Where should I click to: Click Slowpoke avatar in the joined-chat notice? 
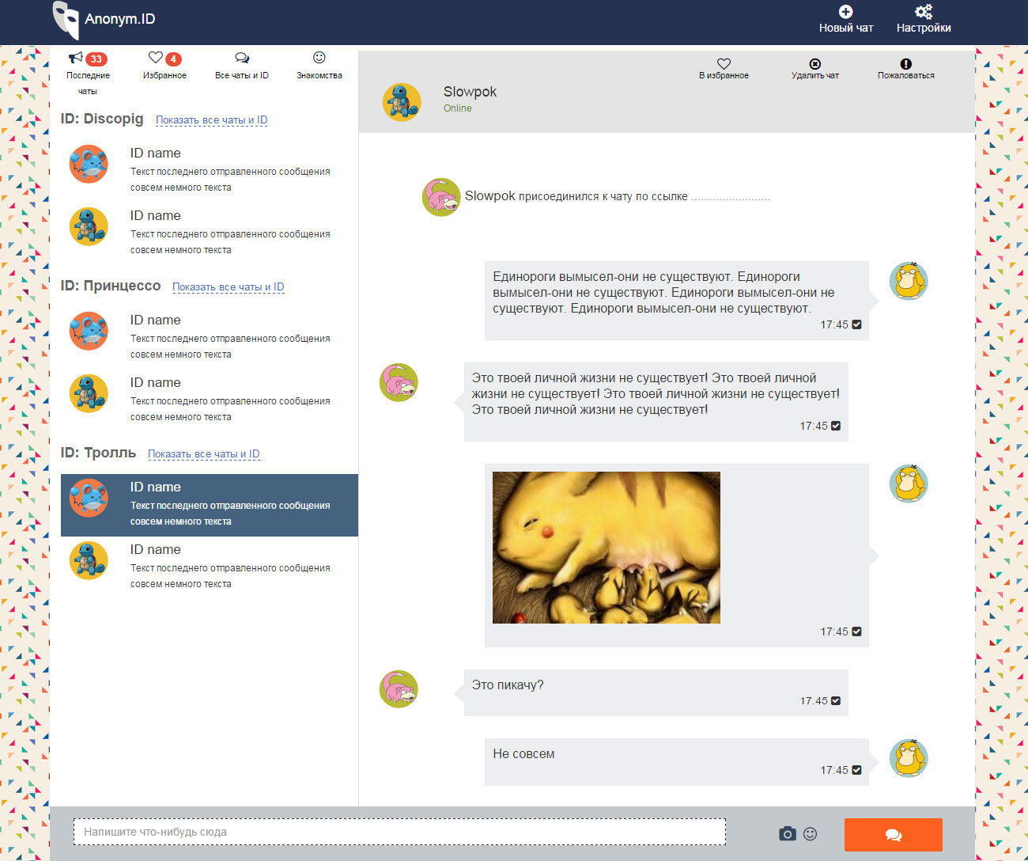(441, 197)
